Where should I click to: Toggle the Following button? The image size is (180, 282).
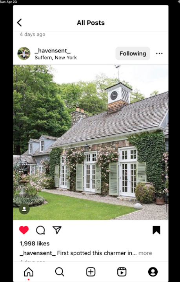point(133,53)
